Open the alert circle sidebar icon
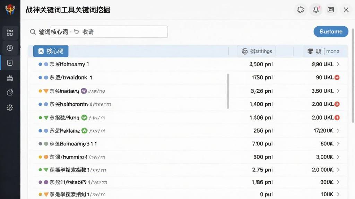 10,48
